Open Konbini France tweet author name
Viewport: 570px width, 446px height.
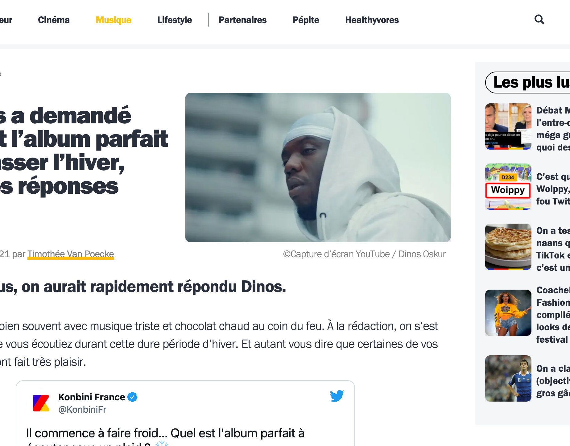92,397
